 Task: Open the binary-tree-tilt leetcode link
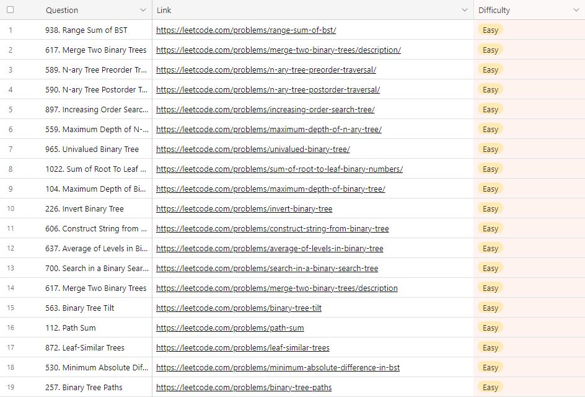point(239,308)
